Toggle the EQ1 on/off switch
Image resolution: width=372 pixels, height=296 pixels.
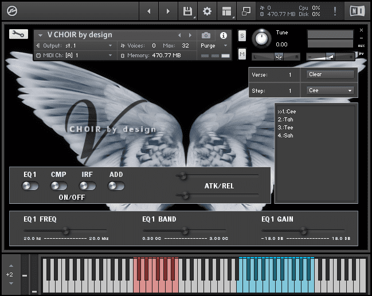30,186
